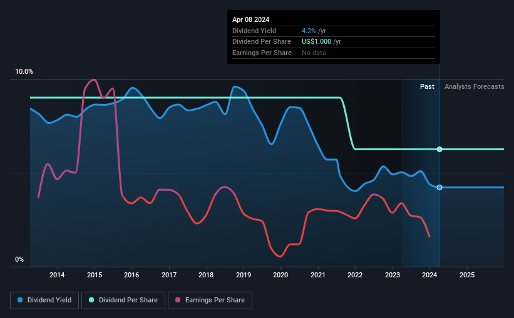Click the Dividend Per Share tooltip row label
This screenshot has width=514, height=318.
click(x=262, y=42)
